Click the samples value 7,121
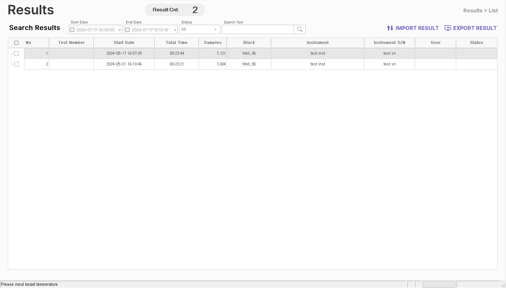Screen dimensions: 506x288 tap(221, 53)
